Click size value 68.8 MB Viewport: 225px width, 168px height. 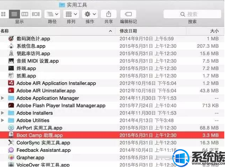point(209,128)
